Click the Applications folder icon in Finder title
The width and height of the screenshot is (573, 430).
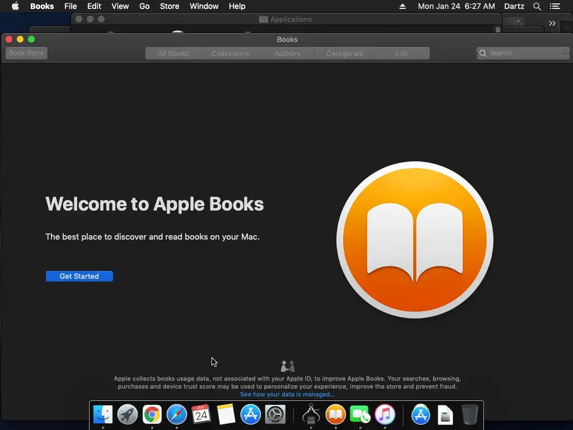tap(264, 20)
